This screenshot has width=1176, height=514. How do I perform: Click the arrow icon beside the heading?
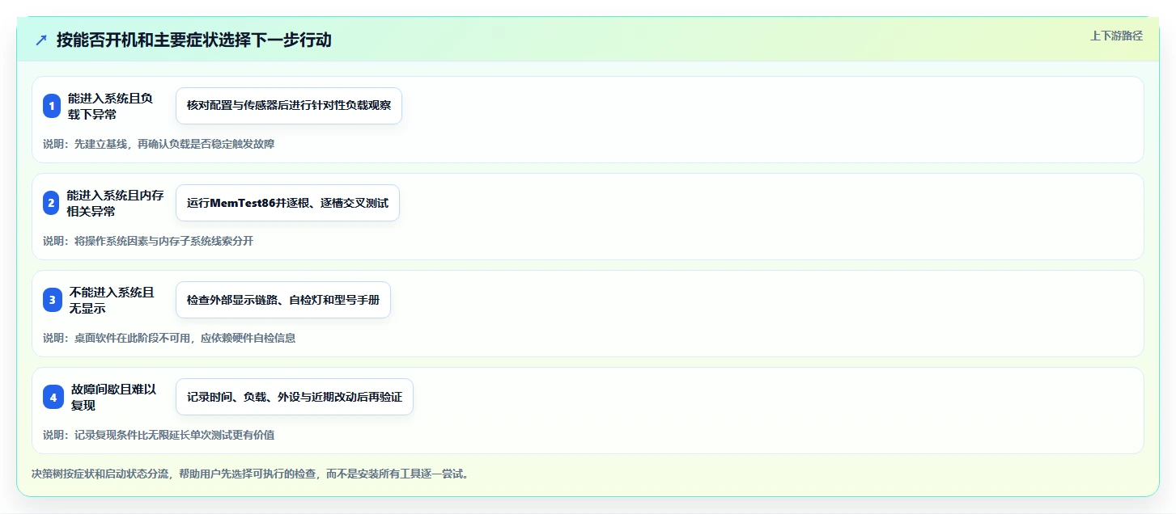tap(41, 40)
